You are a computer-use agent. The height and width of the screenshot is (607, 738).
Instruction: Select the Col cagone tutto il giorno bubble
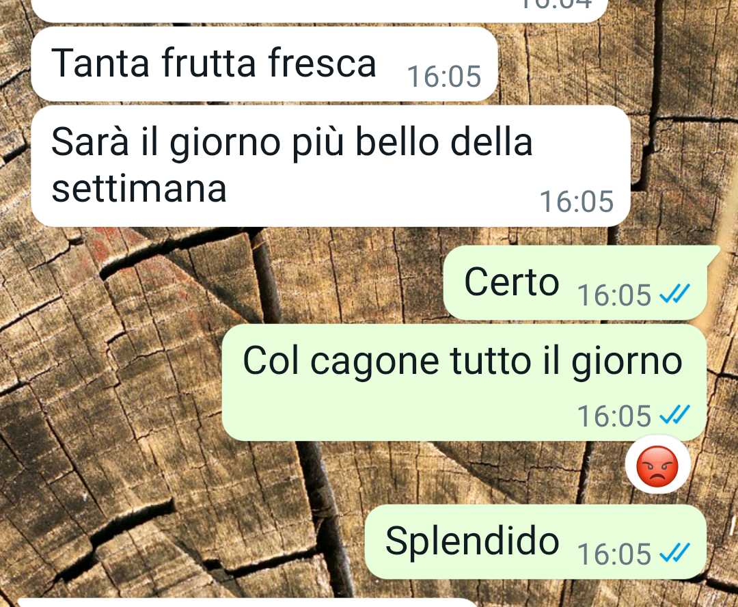[x=464, y=382]
